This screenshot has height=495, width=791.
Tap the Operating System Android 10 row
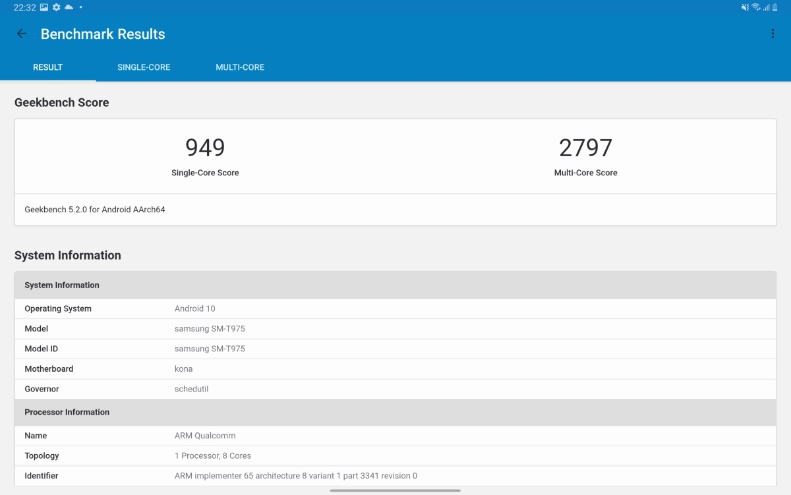point(395,308)
